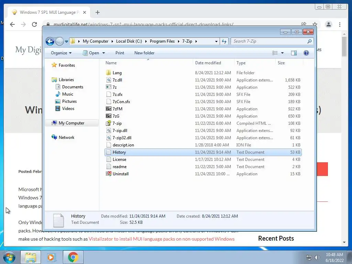Open address bar previous locations dropdown
This screenshot has width=352, height=264.
click(x=216, y=41)
